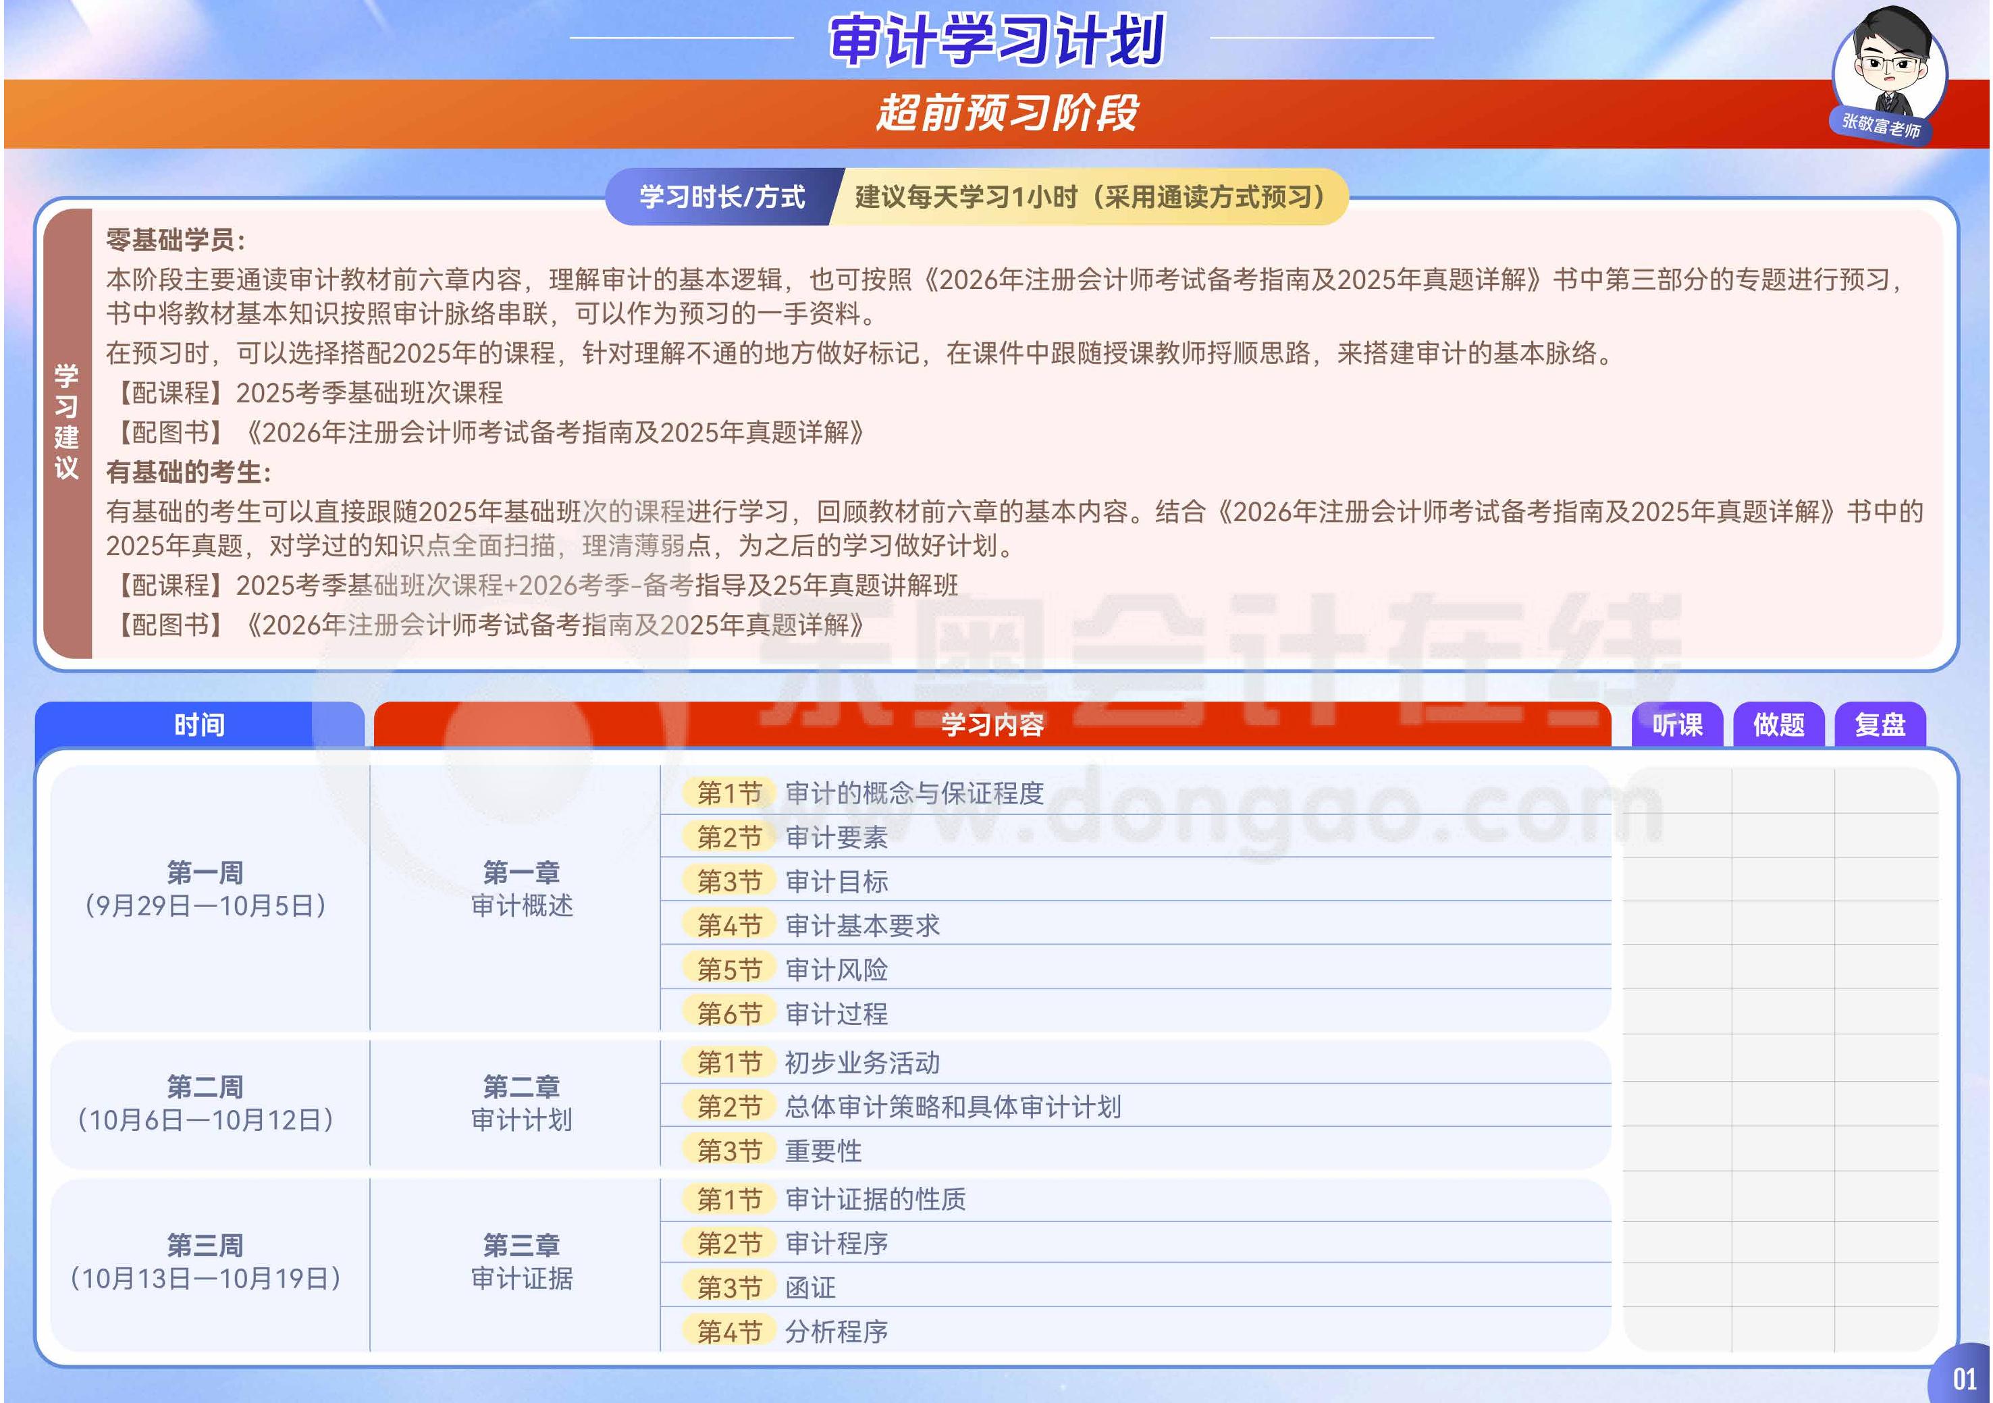
Task: Select the 复盘 column header
Action: (x=1880, y=725)
